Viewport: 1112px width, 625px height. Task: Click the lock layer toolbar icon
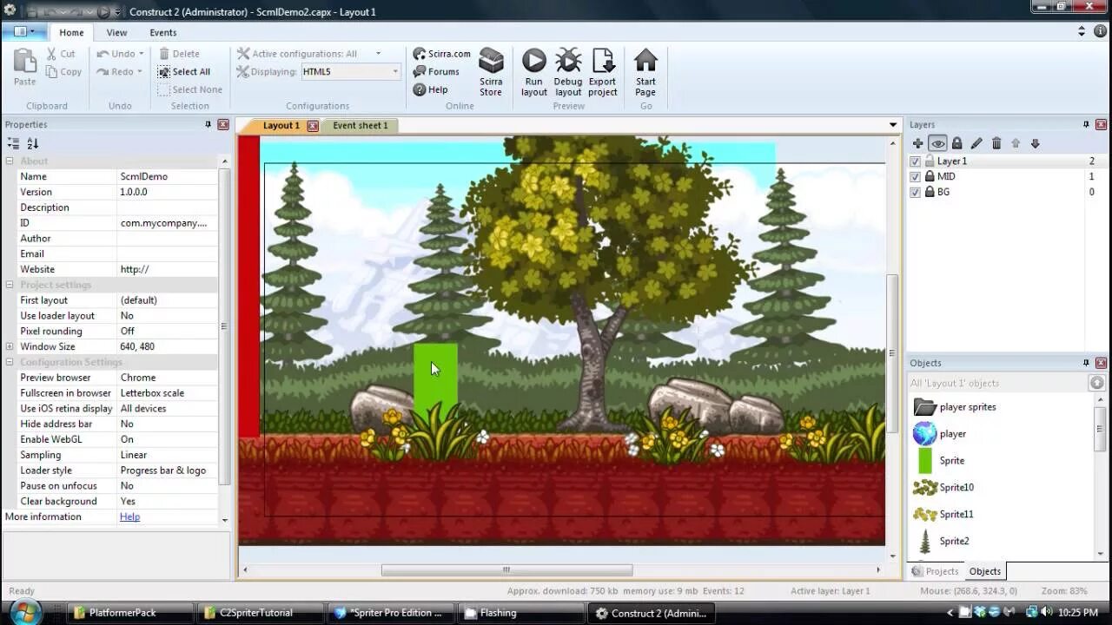coord(956,143)
